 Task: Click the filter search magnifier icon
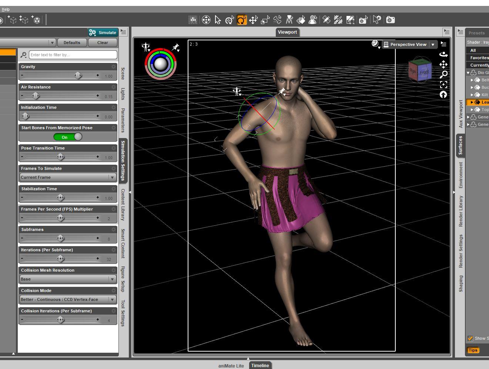coord(24,55)
